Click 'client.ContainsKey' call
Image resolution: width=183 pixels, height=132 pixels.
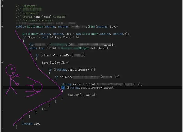[56, 55]
